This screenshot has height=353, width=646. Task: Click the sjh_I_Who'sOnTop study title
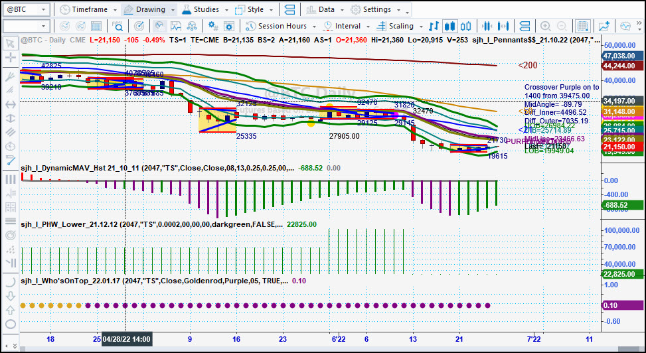pos(155,281)
